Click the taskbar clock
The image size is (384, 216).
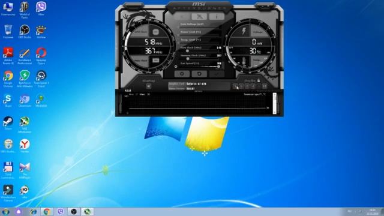pos(373,212)
